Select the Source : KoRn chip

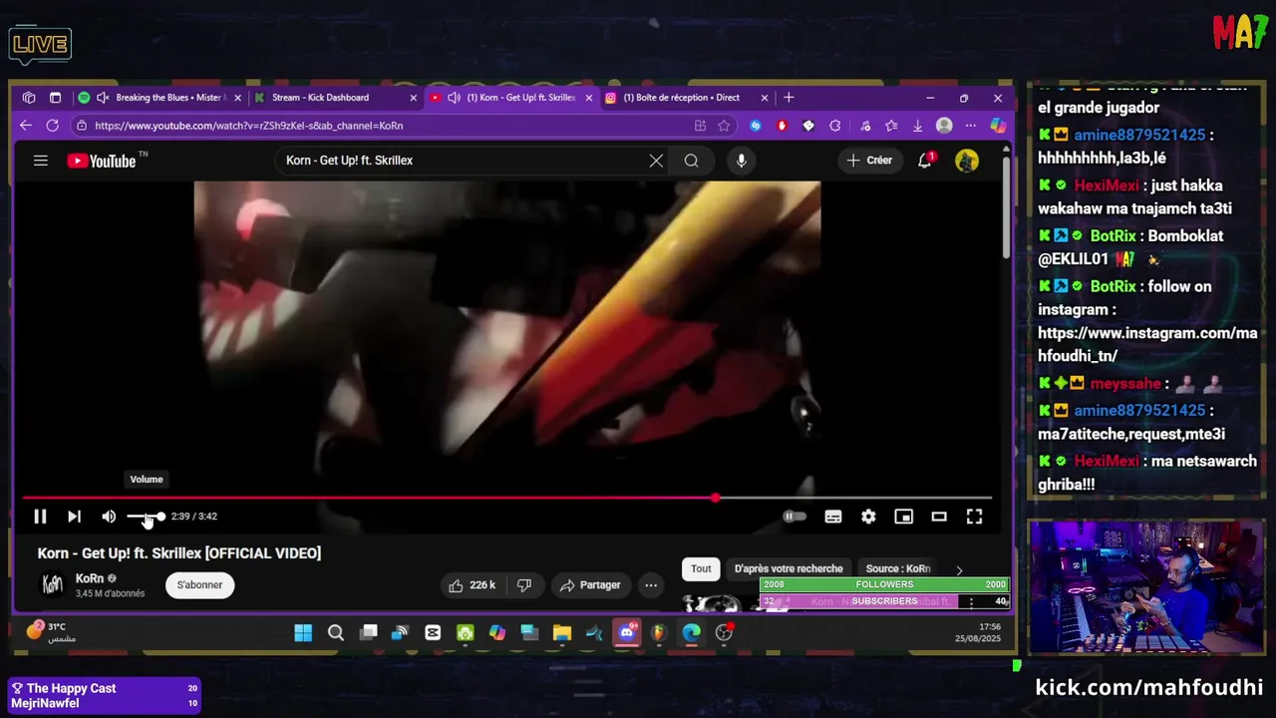(x=898, y=568)
